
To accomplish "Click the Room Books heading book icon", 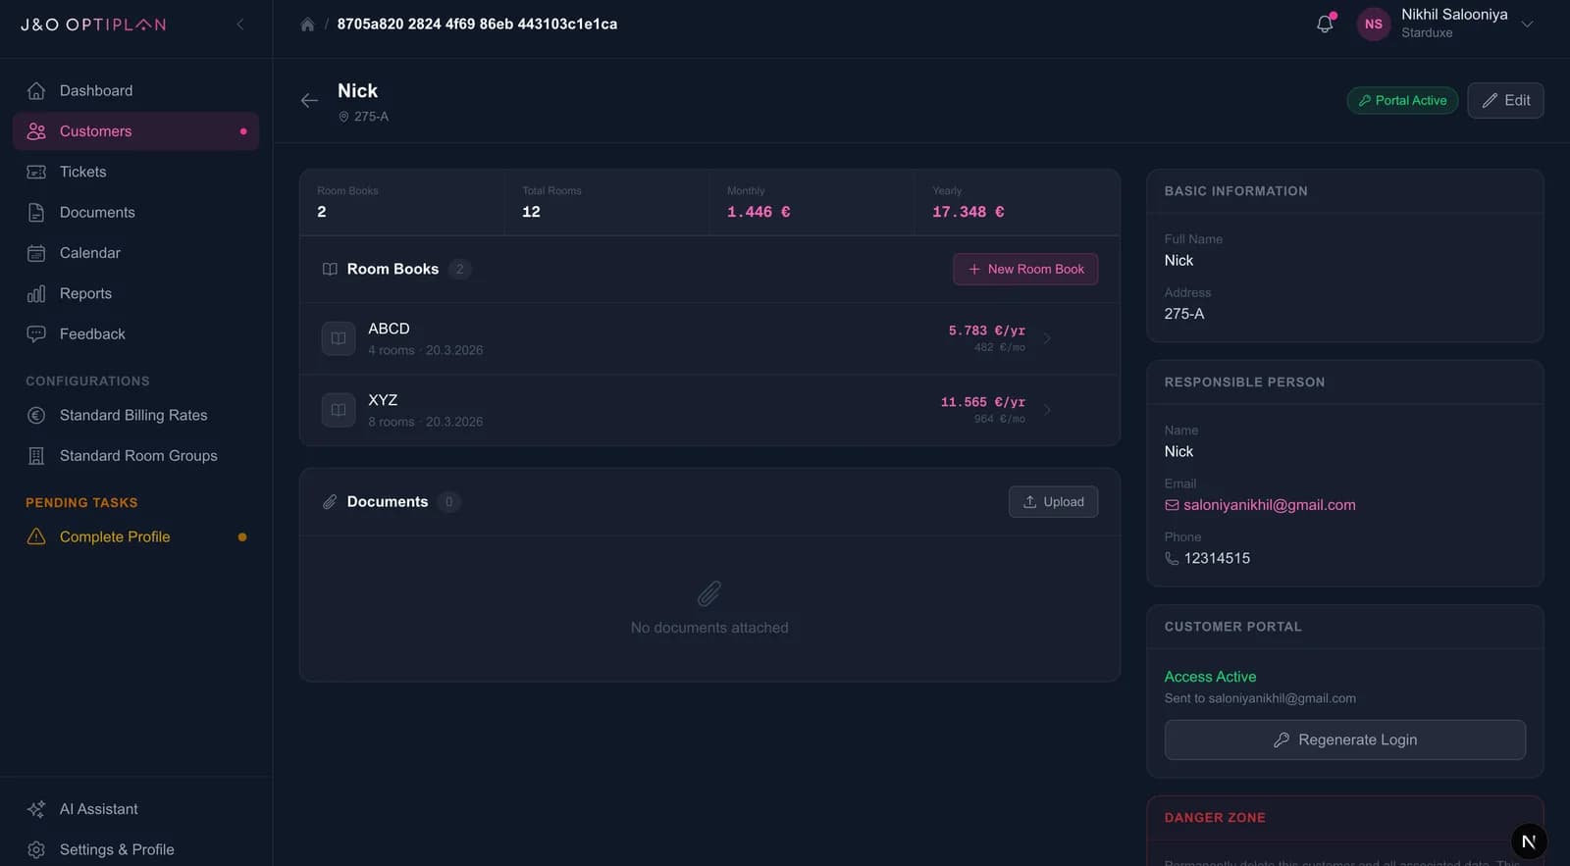I will point(330,269).
